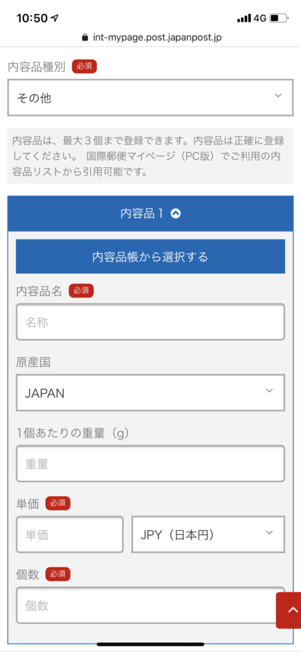Tap the home indicator bar at bottom
This screenshot has height=652, width=301.
[x=150, y=644]
